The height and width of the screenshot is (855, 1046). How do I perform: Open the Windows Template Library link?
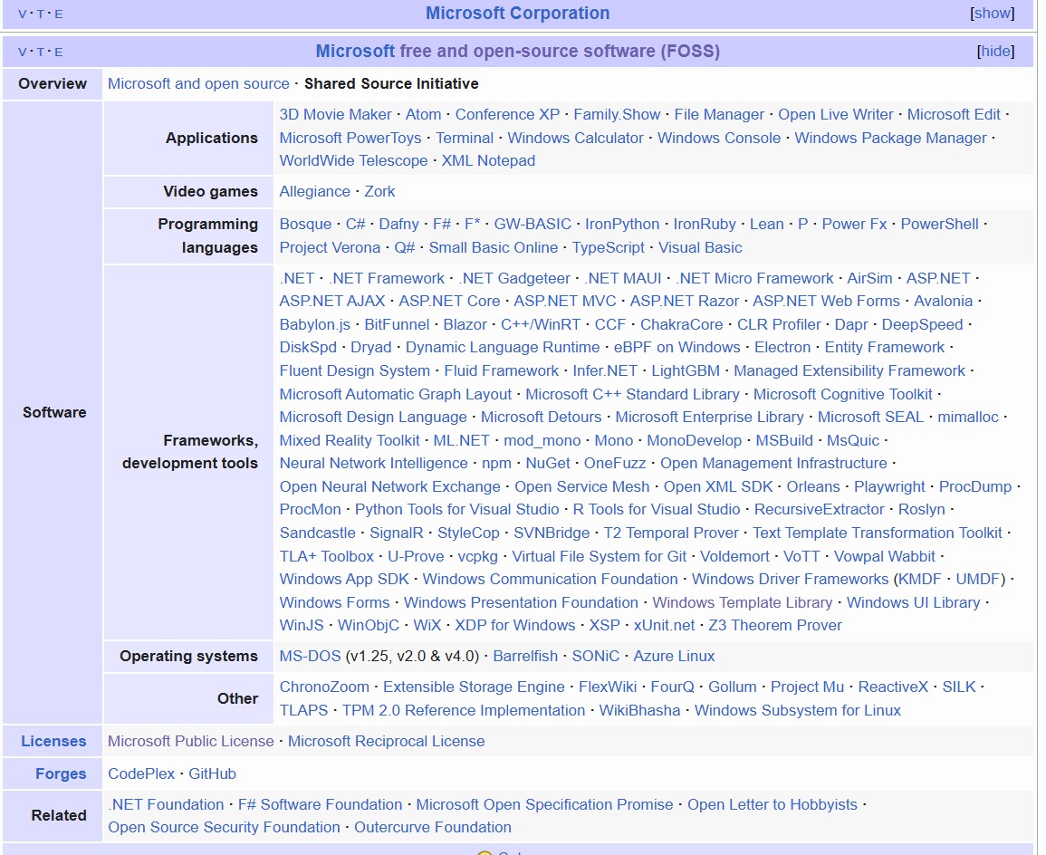click(743, 603)
